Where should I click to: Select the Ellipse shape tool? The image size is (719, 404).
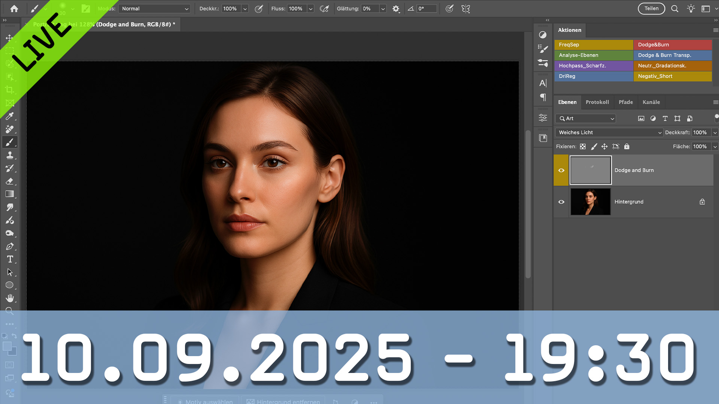[10, 285]
